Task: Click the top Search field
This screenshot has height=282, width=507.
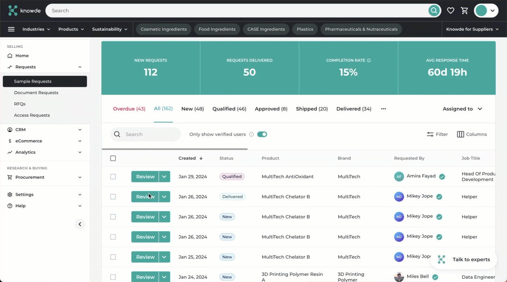Action: (237, 11)
